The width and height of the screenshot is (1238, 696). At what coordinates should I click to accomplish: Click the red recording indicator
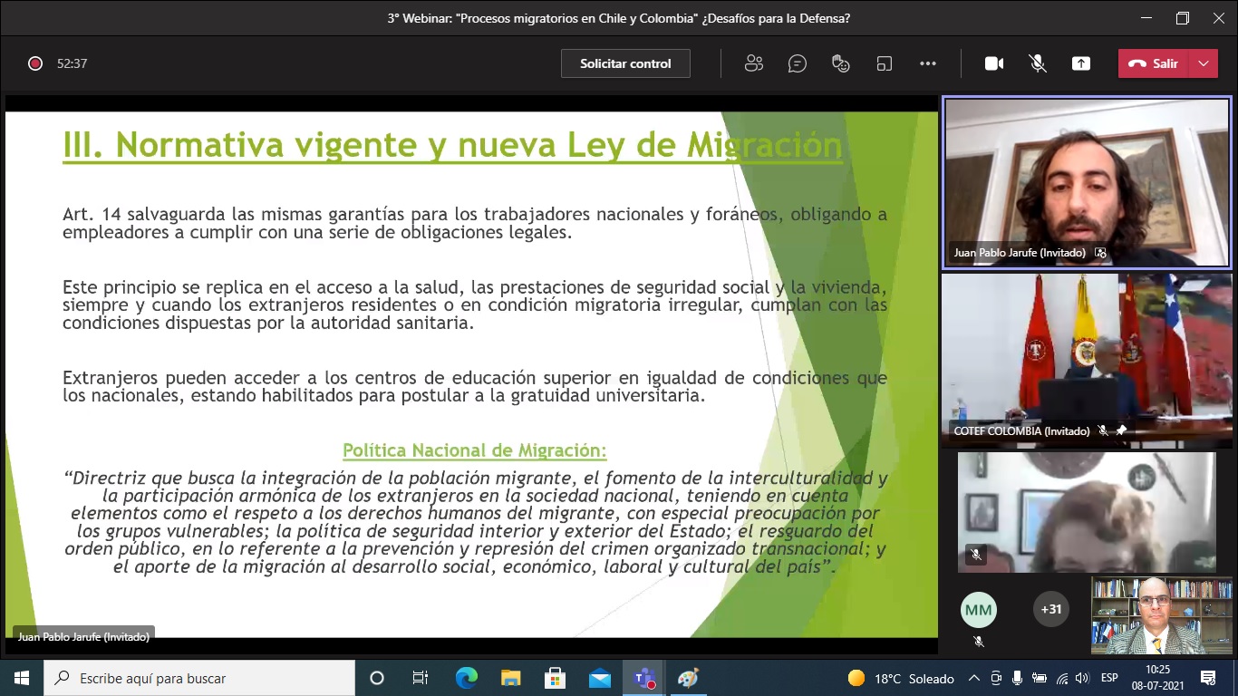pyautogui.click(x=35, y=63)
